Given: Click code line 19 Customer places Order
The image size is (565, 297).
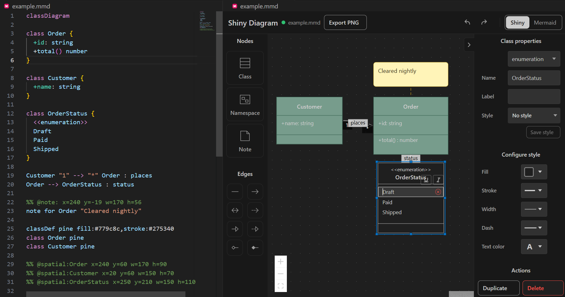Looking at the screenshot, I should (89, 175).
